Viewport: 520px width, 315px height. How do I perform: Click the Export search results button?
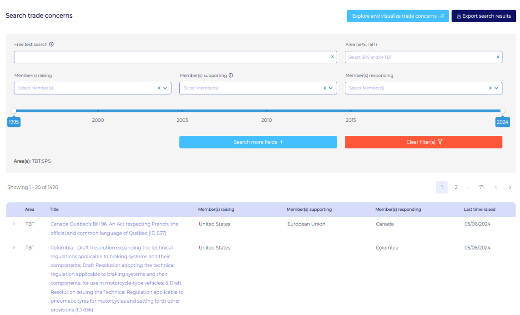click(x=484, y=16)
